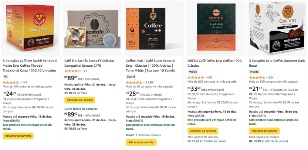The height and width of the screenshot is (150, 308).
Task: Add 3 Corações Tradicional to cart
Action: pyautogui.click(x=18, y=136)
